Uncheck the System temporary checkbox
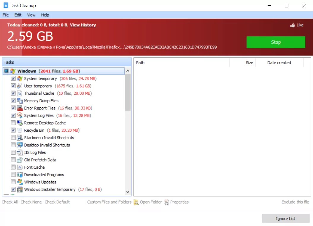Screen dimensions: 313x226 13,78
